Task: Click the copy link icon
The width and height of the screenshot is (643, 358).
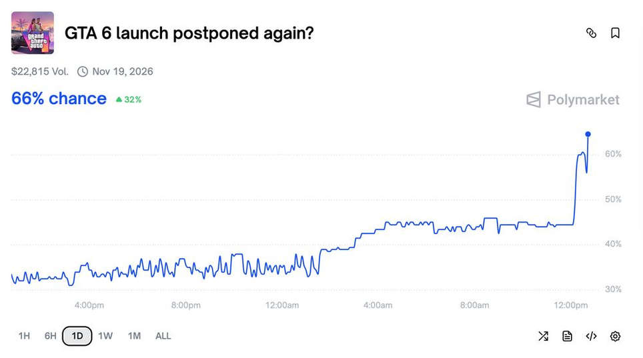Action: [x=591, y=33]
